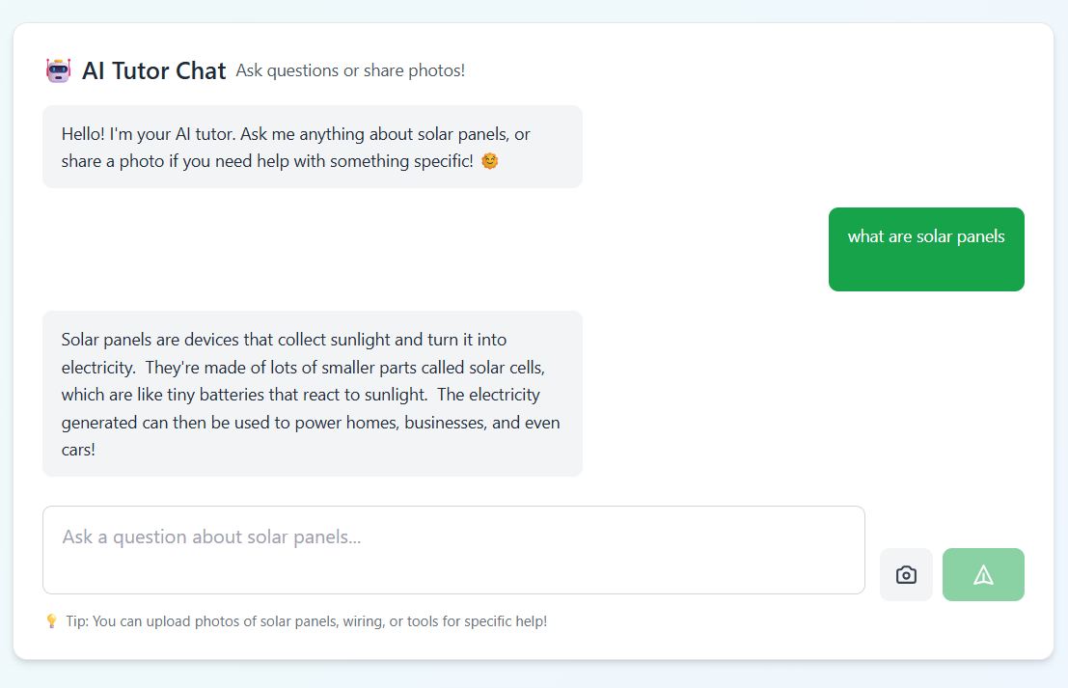Click the robot avatar icon in header
The image size is (1068, 688).
(59, 70)
